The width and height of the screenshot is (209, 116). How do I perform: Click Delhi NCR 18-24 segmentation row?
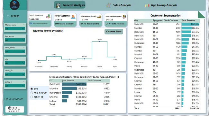click(x=167, y=103)
